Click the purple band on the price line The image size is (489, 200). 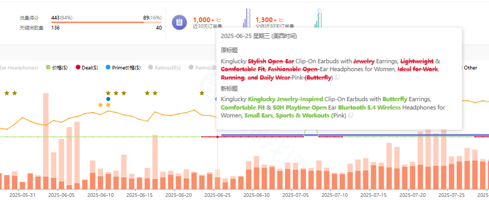point(355,135)
